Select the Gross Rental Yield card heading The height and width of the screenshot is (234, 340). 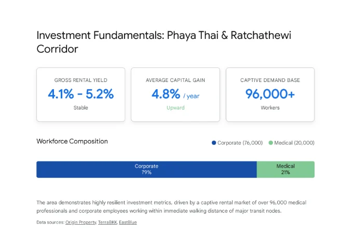tap(80, 80)
